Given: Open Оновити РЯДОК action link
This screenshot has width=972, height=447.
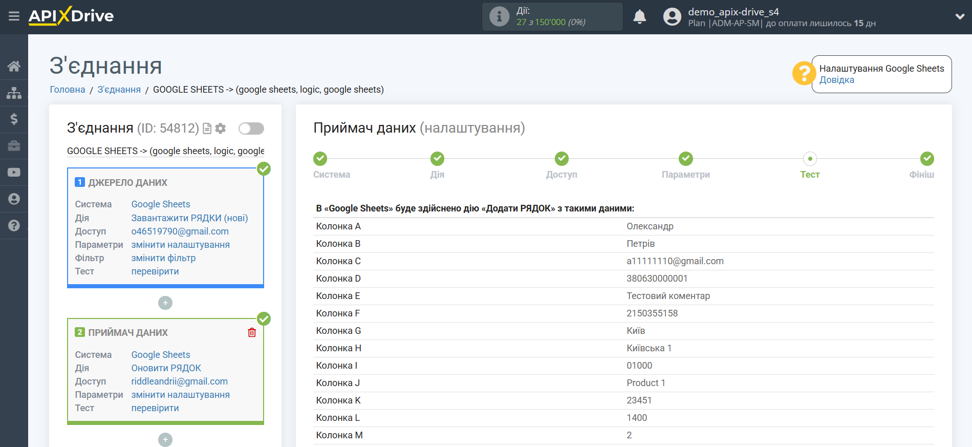Looking at the screenshot, I should click(x=166, y=368).
